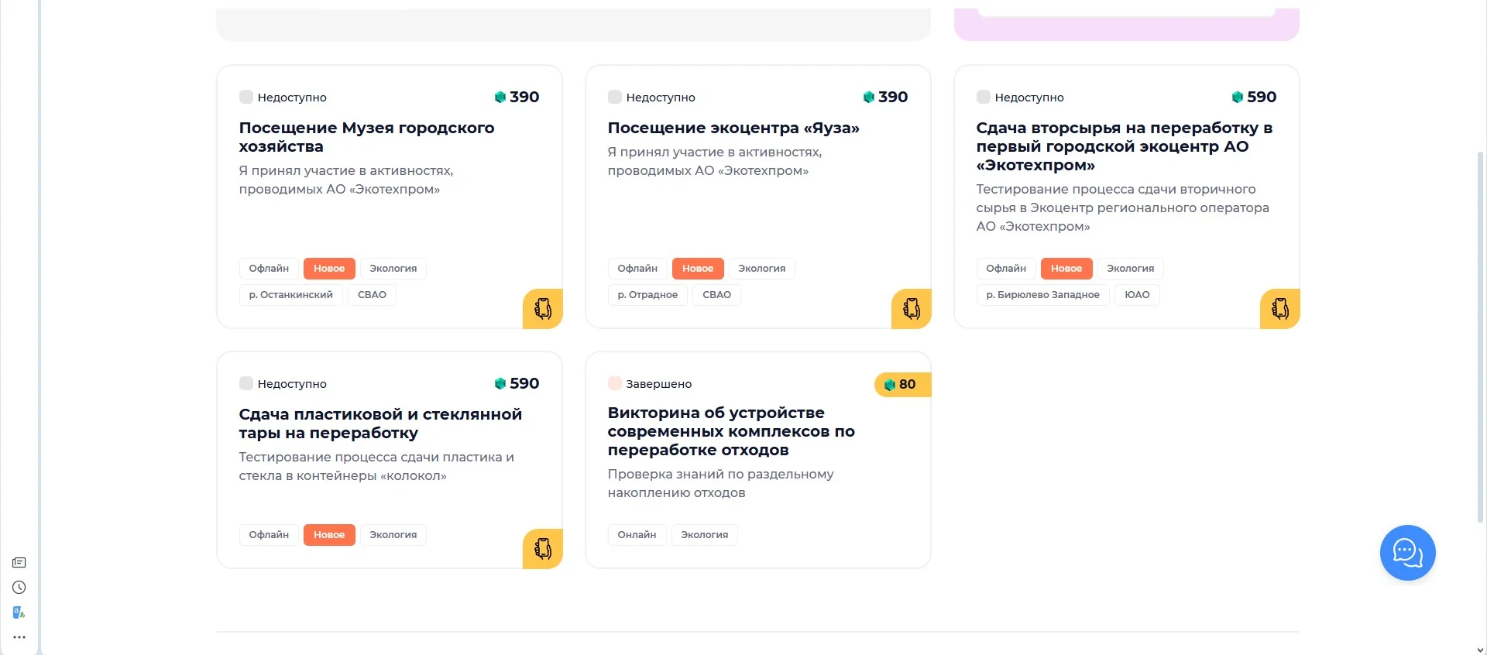Open Посещение экоцентра «Яуза» title

[x=733, y=128]
